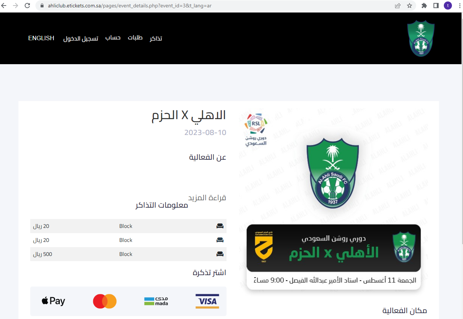This screenshot has width=463, height=319.
Task: Bookmark this page with the star icon
Action: click(410, 6)
